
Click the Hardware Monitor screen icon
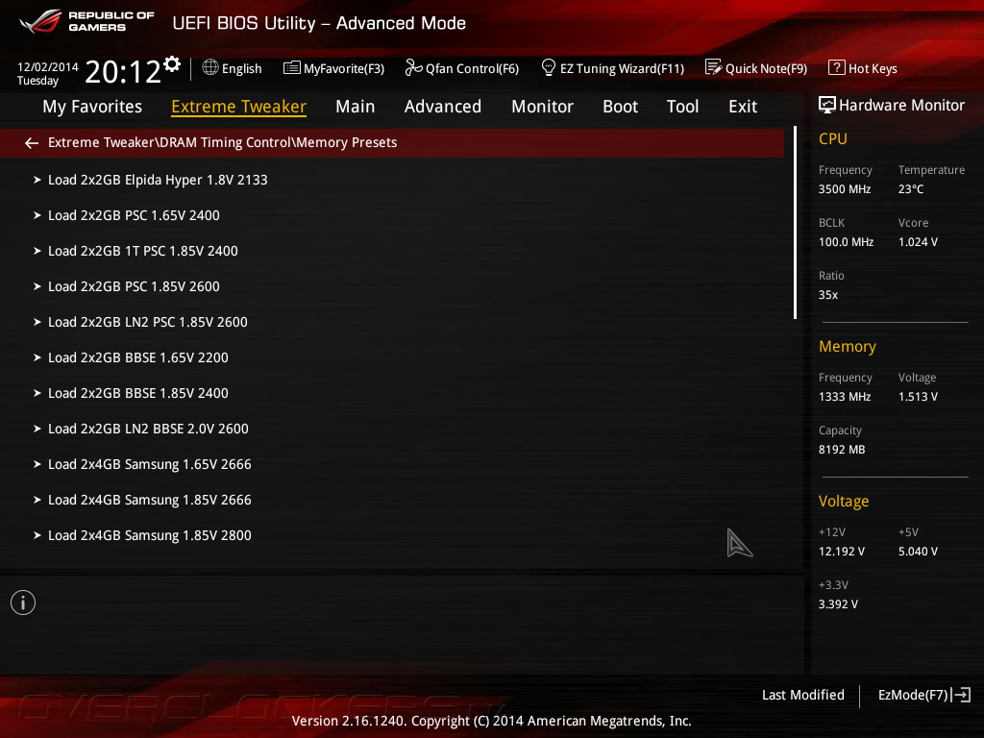coord(826,105)
